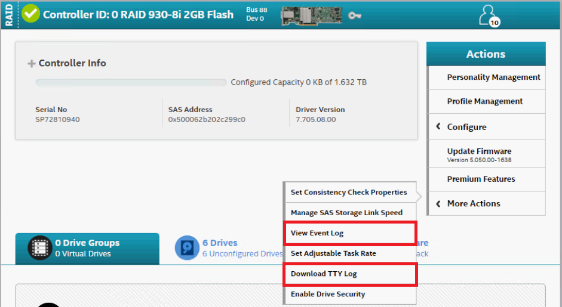Screen dimensions: 562x307
Task: Click the Drive Groups film-strip icon
Action: (x=40, y=247)
